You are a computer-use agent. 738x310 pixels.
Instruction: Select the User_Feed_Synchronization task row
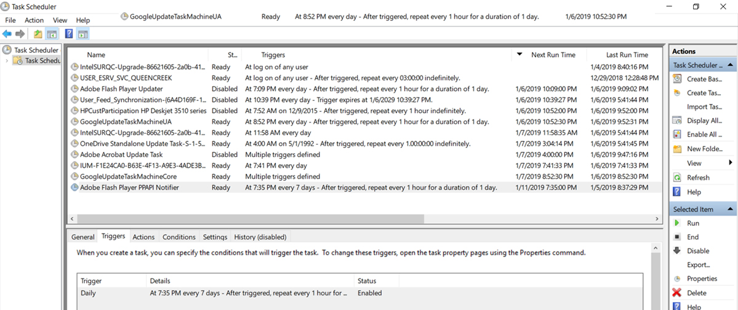click(x=365, y=100)
